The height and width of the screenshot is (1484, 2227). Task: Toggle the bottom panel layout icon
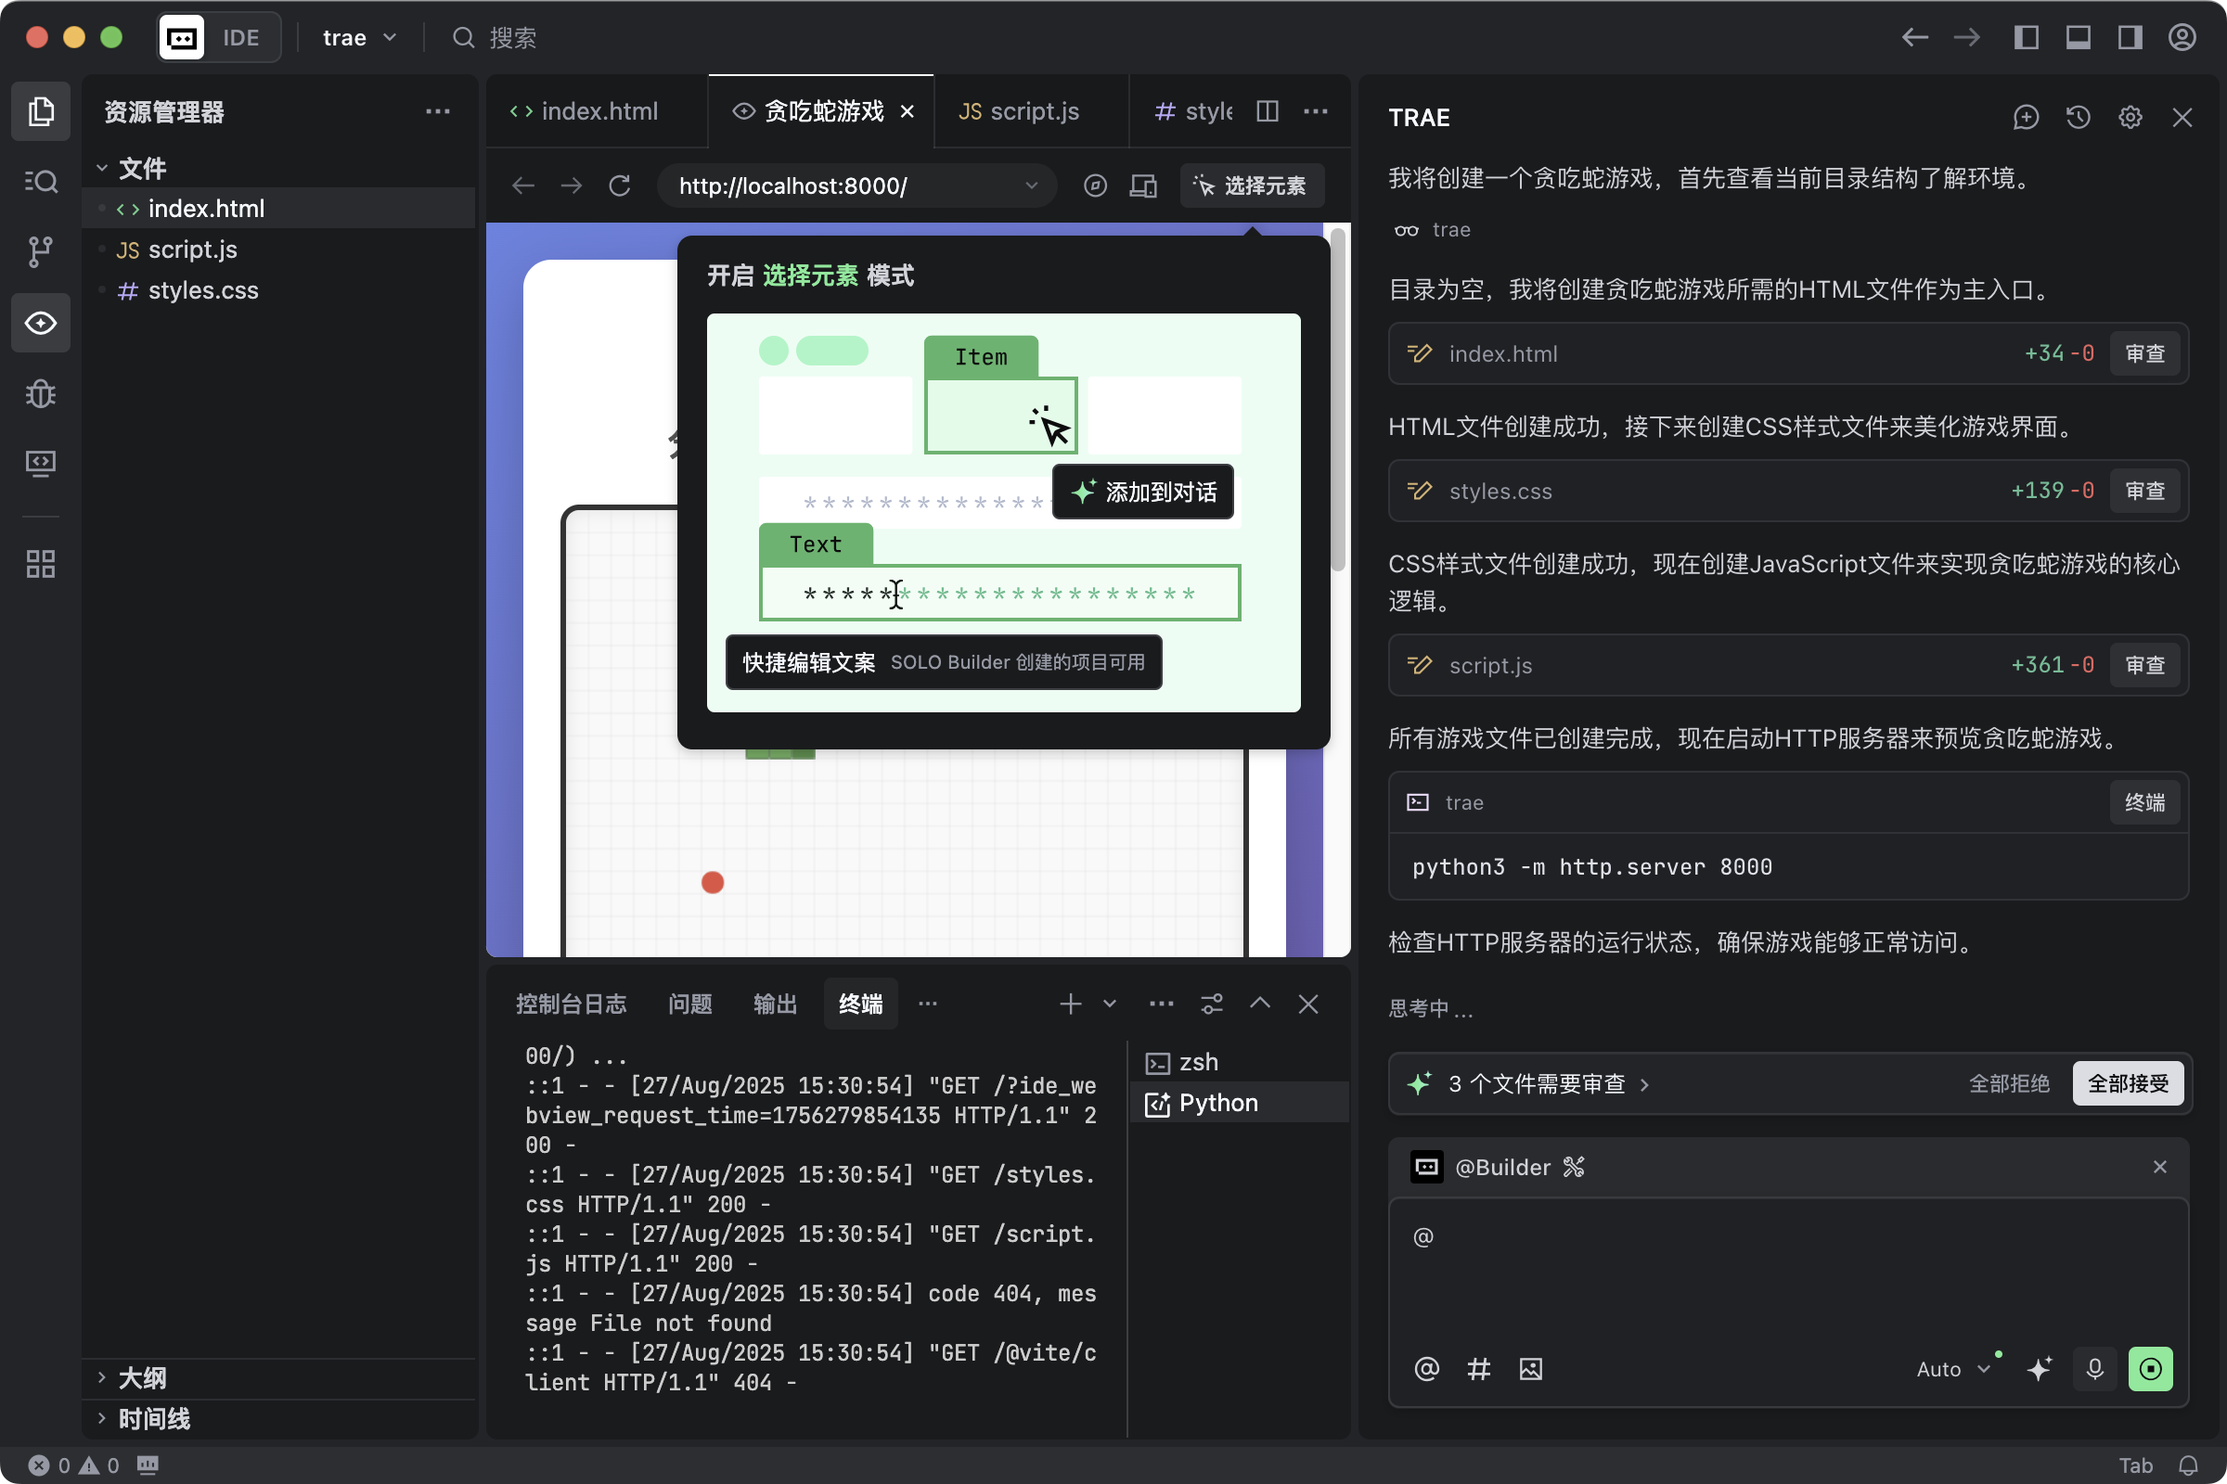2078,37
